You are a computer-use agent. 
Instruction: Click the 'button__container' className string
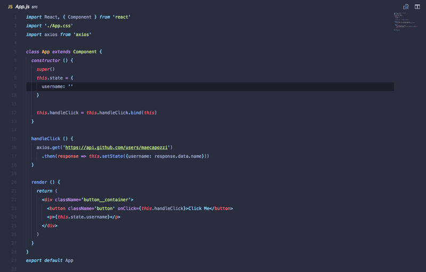pyautogui.click(x=106, y=200)
